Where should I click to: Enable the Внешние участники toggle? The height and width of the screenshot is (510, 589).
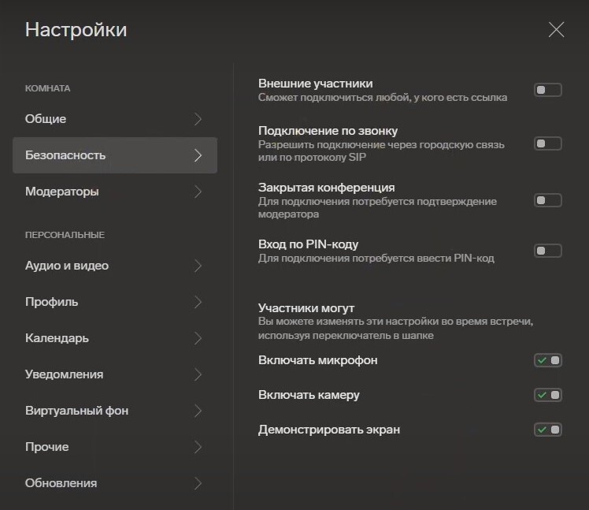pos(548,90)
